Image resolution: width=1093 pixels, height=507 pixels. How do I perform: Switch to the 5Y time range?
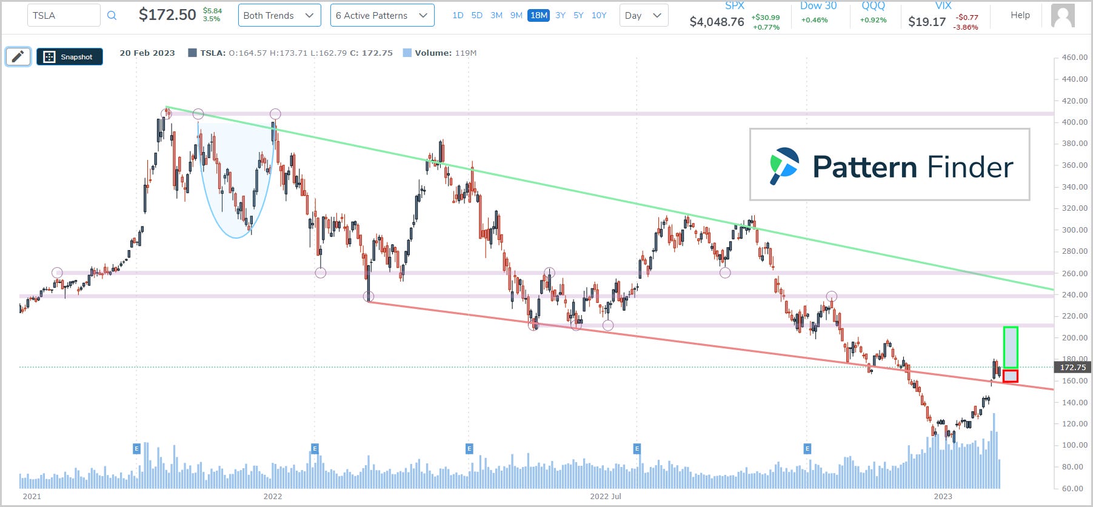pos(578,15)
